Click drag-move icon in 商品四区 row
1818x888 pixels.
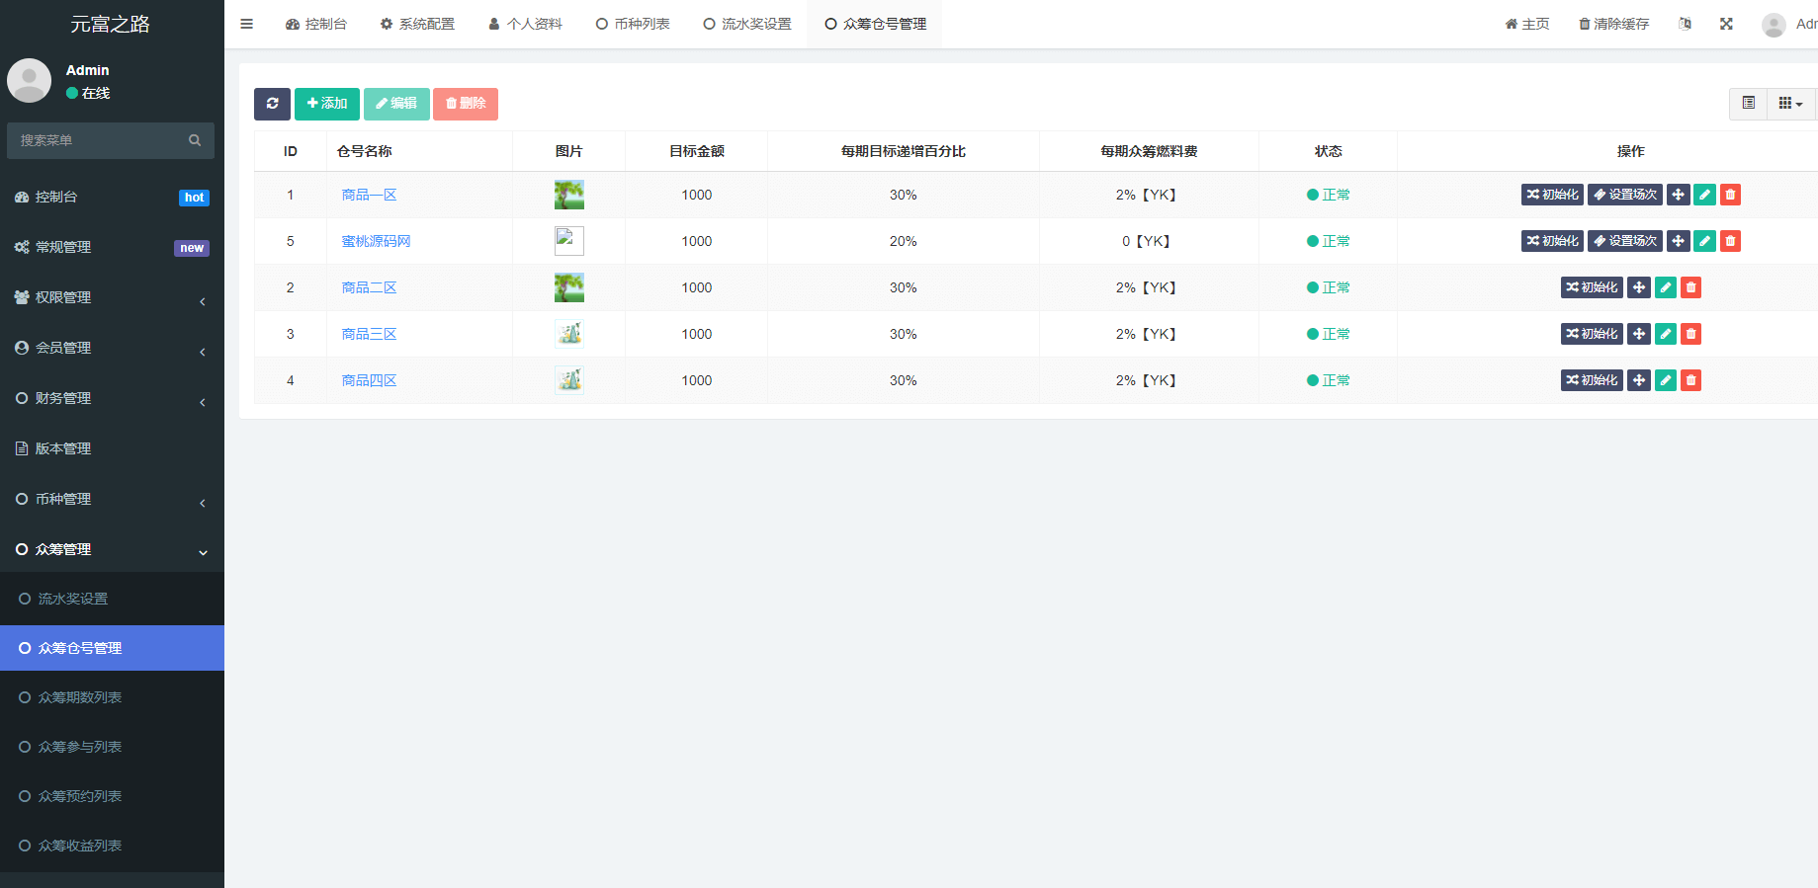click(1639, 380)
